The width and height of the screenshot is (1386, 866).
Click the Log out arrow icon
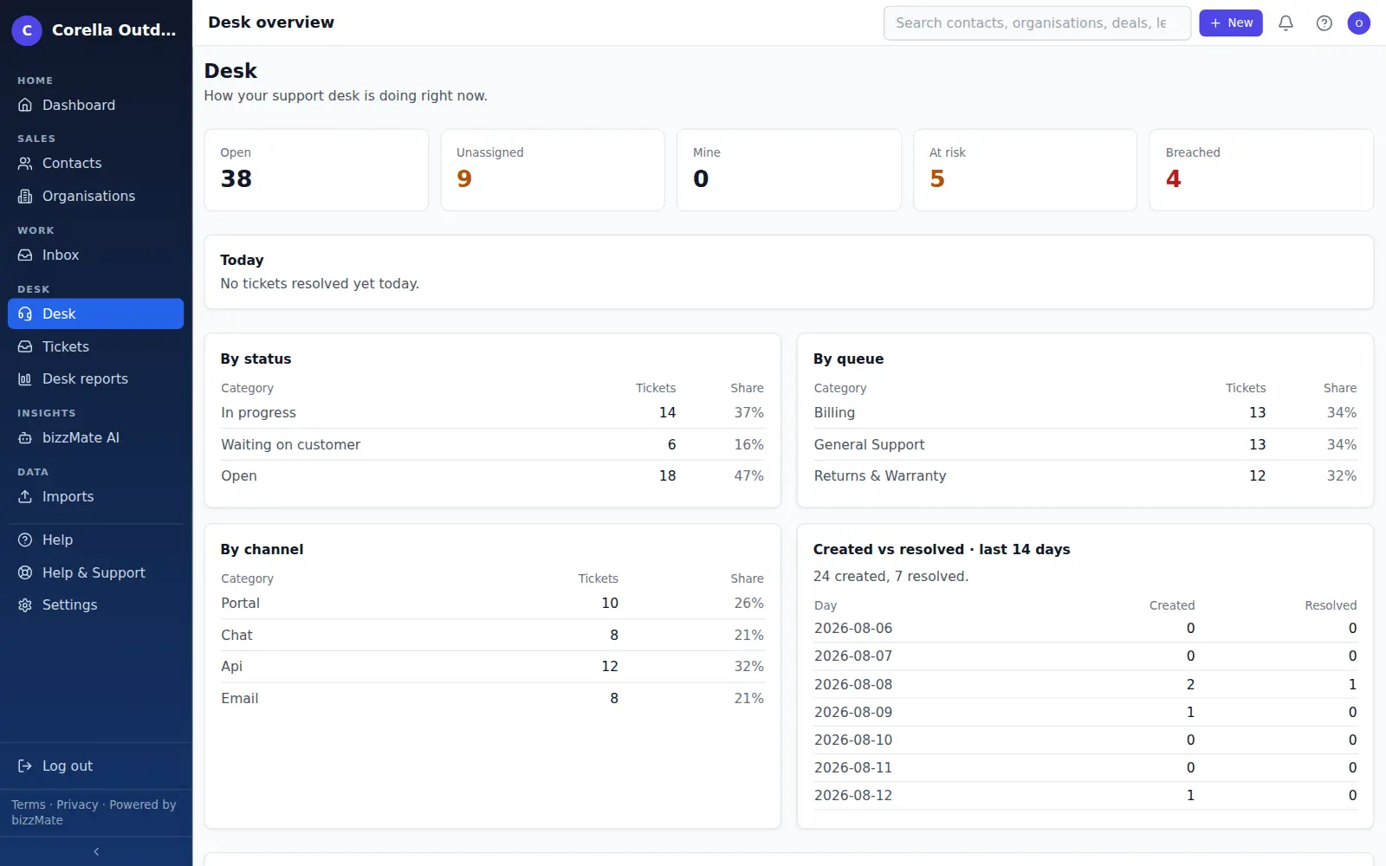(25, 766)
